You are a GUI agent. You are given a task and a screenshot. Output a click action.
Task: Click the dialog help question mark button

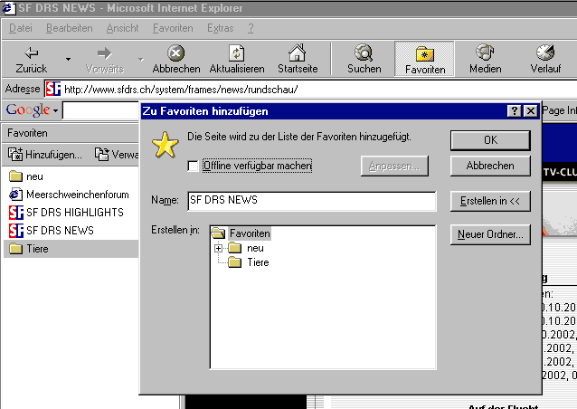point(514,111)
